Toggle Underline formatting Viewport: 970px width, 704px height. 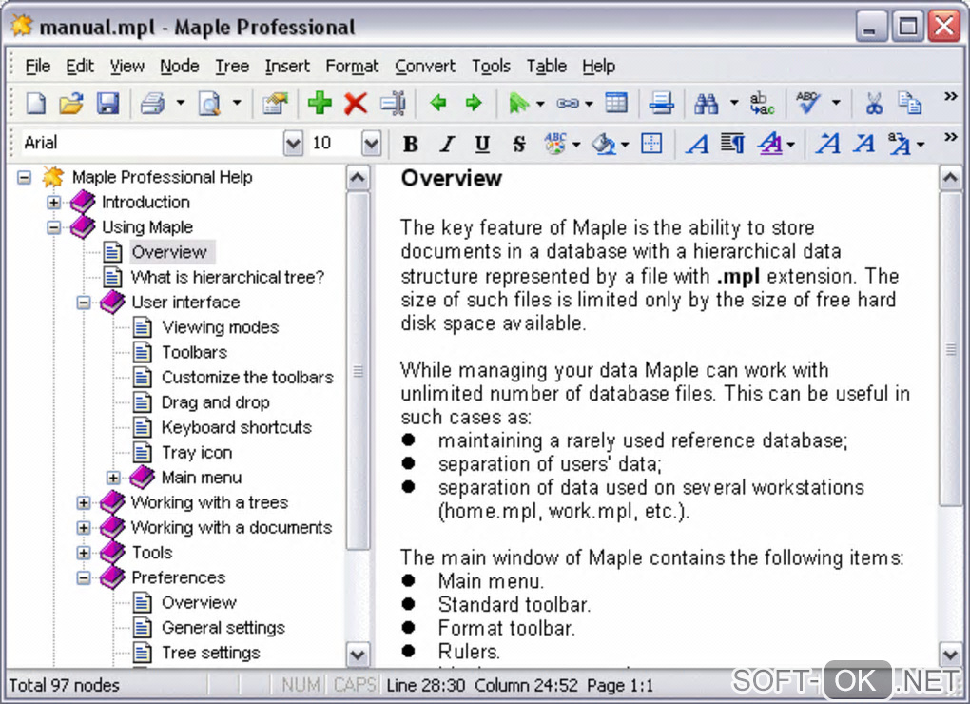[x=482, y=144]
